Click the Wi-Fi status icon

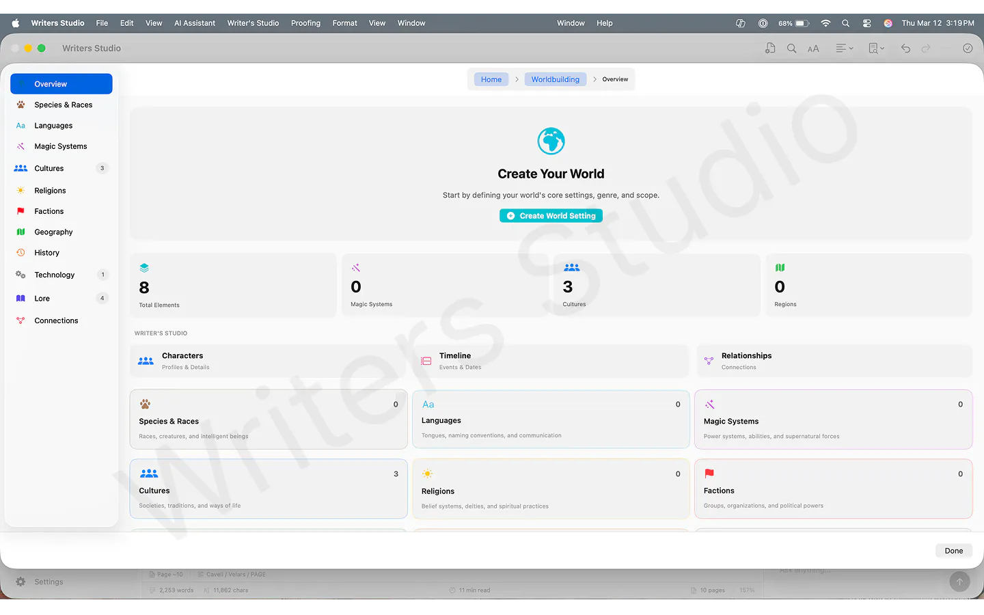[825, 23]
